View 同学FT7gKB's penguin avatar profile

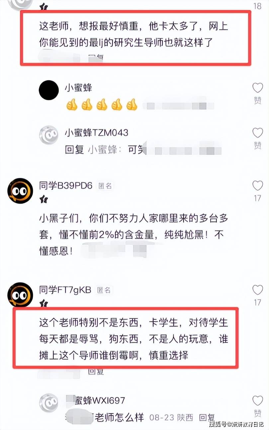coord(20,295)
